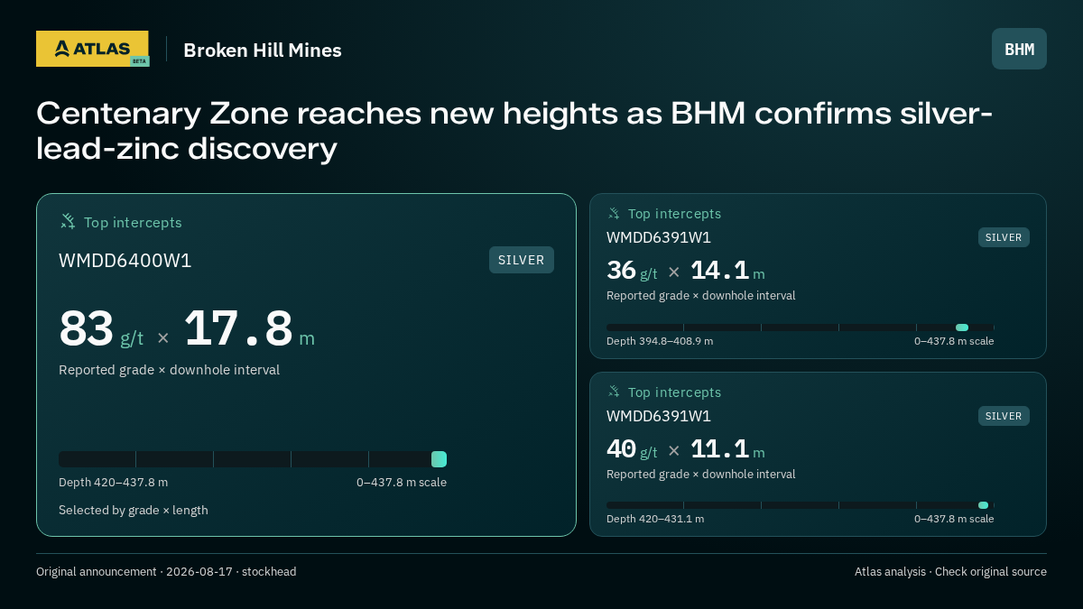Click the "Centenary Zone reaches new heights" headline
Screen dimensions: 1083x609
[x=514, y=131]
